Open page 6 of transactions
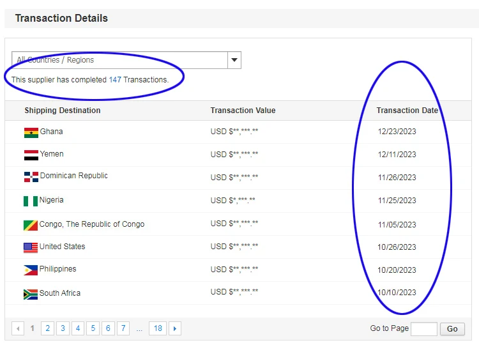 [108, 328]
